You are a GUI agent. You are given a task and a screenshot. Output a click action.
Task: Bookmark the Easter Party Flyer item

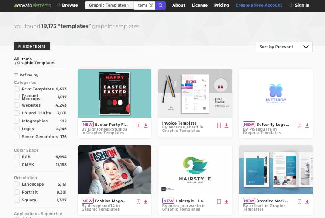138,125
